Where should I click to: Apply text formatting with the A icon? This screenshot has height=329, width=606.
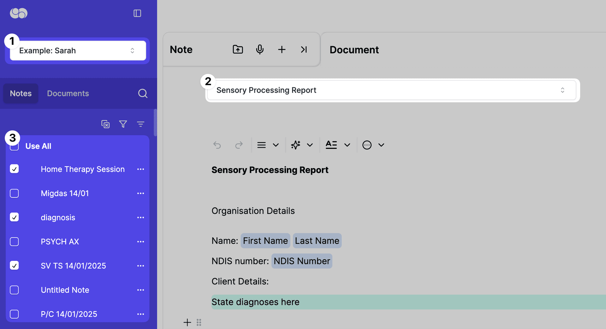coord(331,145)
